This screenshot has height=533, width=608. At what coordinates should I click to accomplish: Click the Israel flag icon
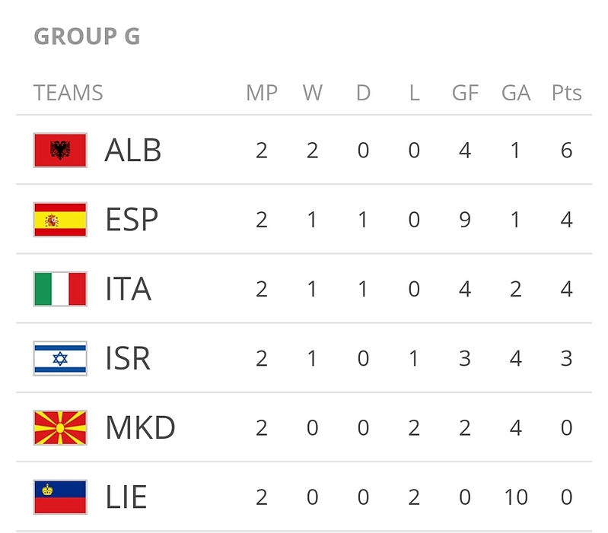coord(60,358)
